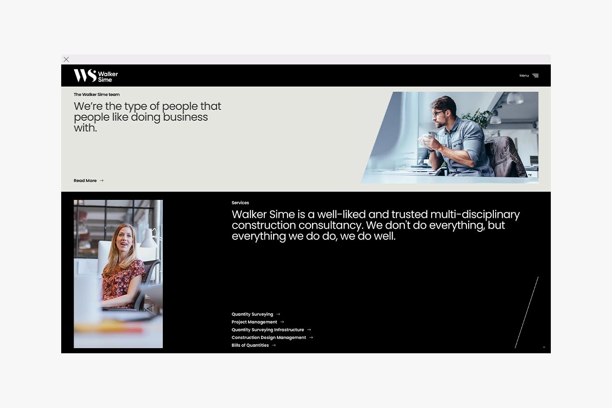The width and height of the screenshot is (612, 408).
Task: Click the 'Services' section label
Action: [240, 203]
